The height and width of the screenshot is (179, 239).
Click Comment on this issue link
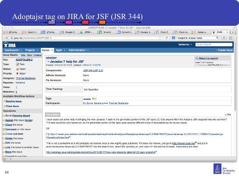pos(11,129)
